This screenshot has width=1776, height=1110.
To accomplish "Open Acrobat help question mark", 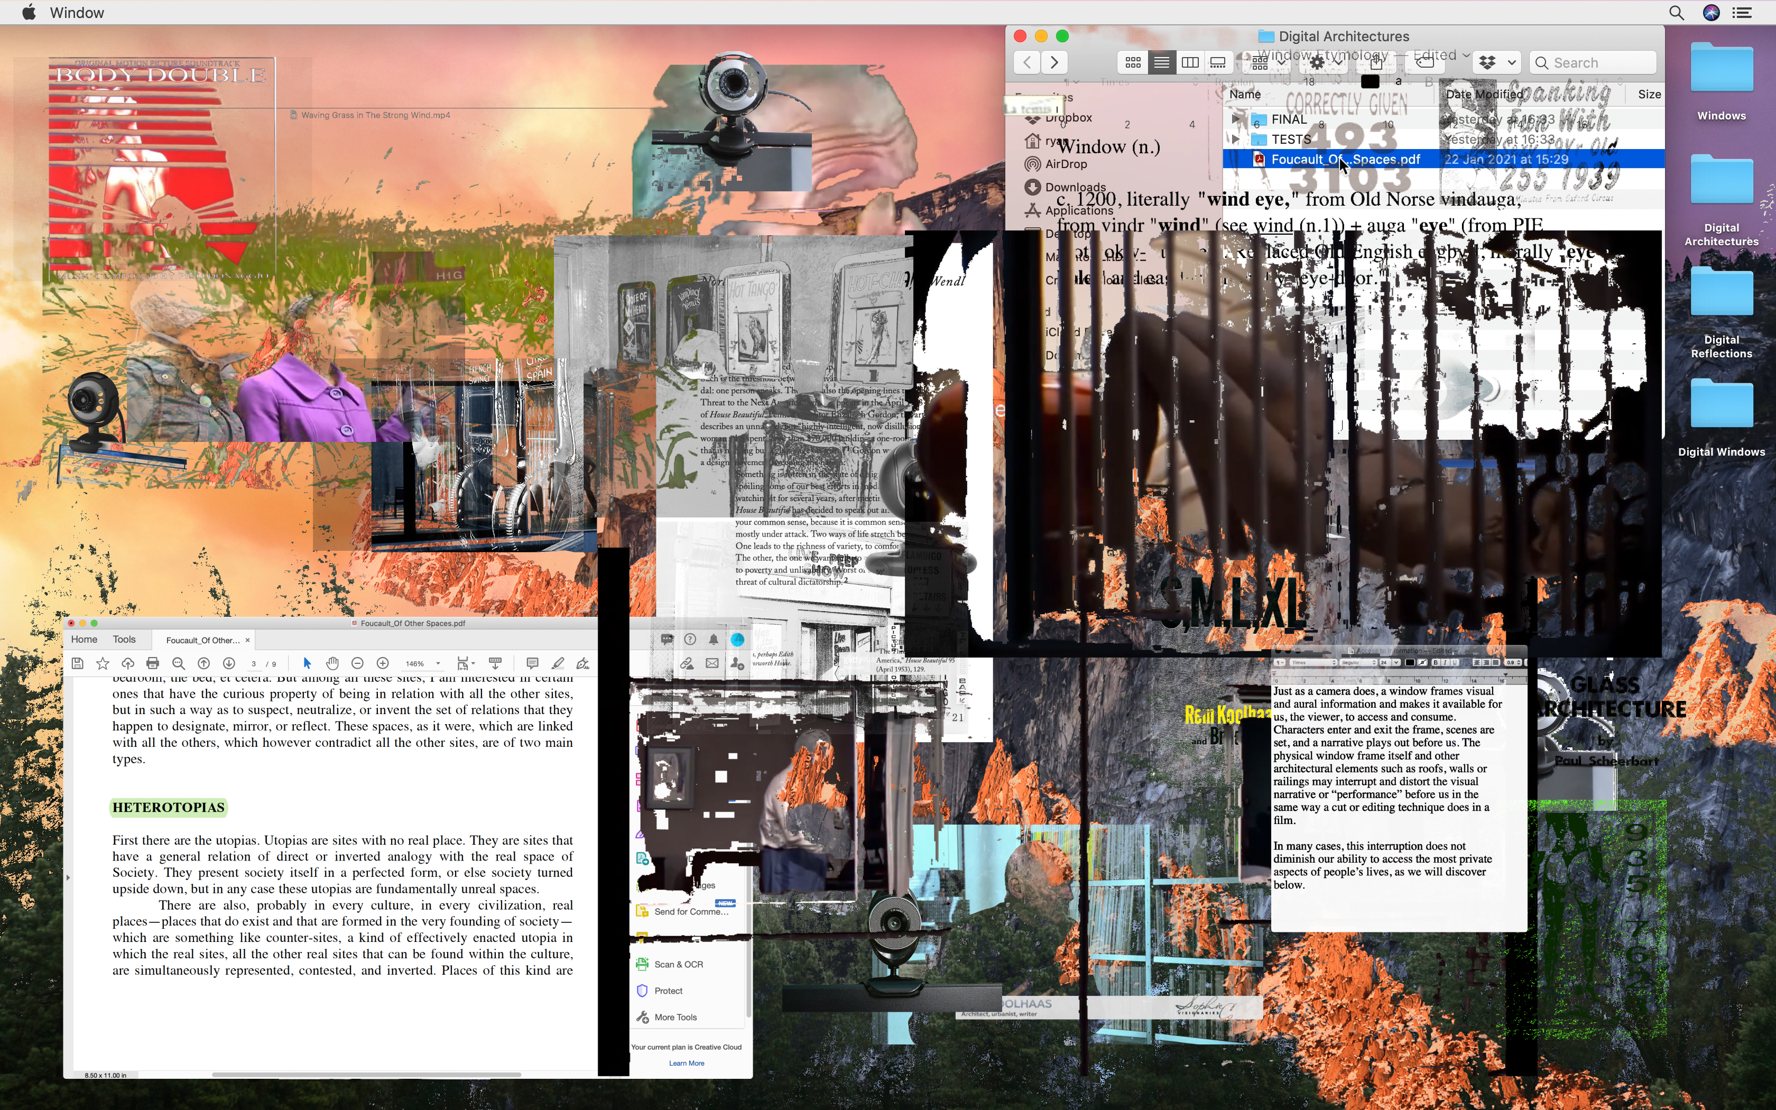I will click(690, 640).
